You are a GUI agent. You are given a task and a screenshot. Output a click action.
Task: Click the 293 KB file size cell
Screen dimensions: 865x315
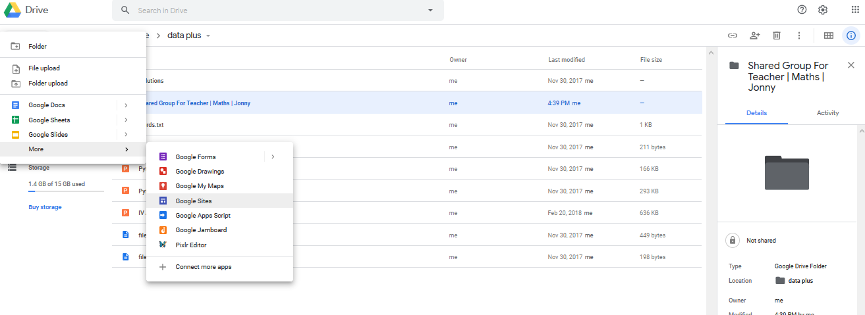tap(650, 191)
